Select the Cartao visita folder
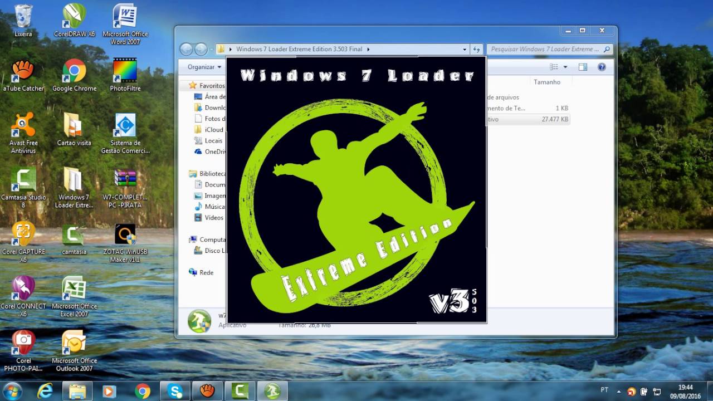 tap(74, 129)
